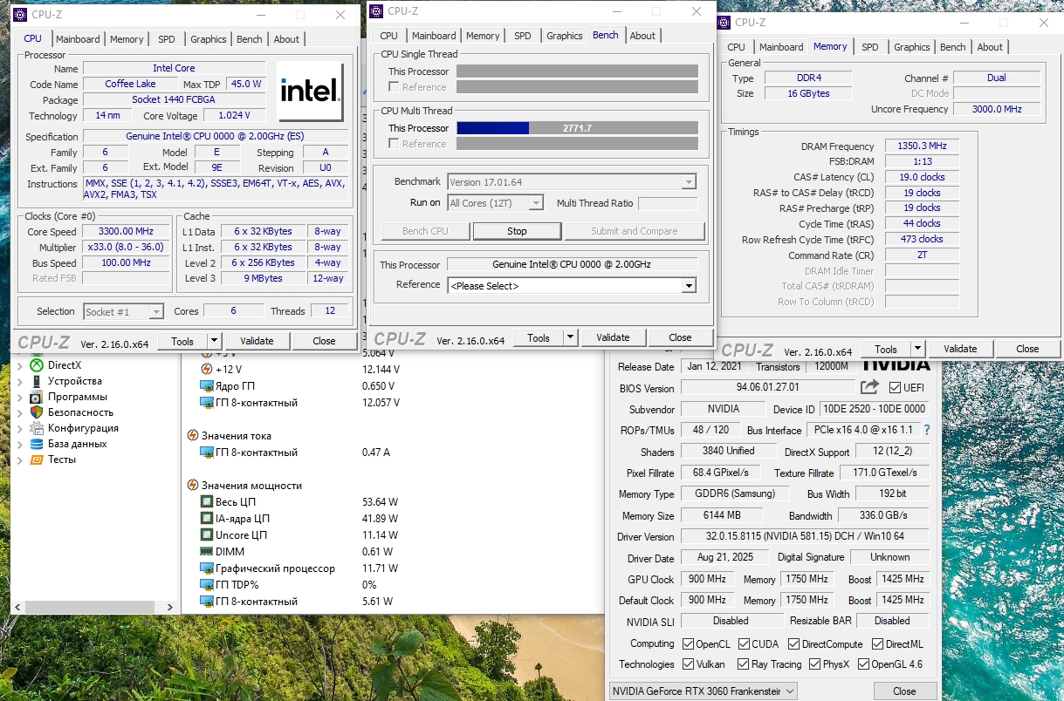Click the Конфигурация settings icon
This screenshot has width=1064, height=701.
(x=37, y=428)
